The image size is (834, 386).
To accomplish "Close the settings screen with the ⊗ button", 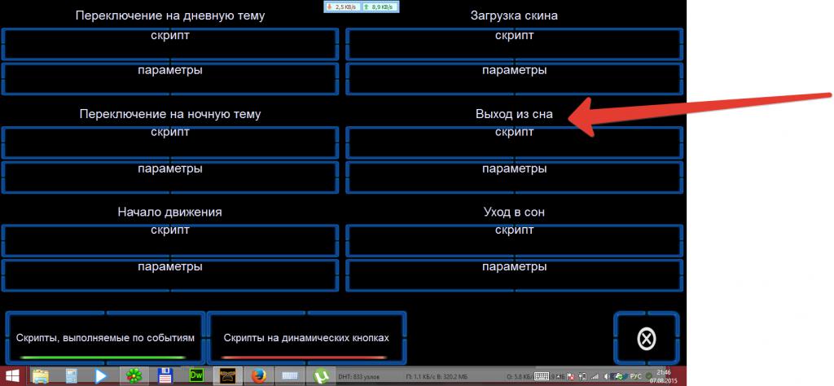I will (x=646, y=338).
